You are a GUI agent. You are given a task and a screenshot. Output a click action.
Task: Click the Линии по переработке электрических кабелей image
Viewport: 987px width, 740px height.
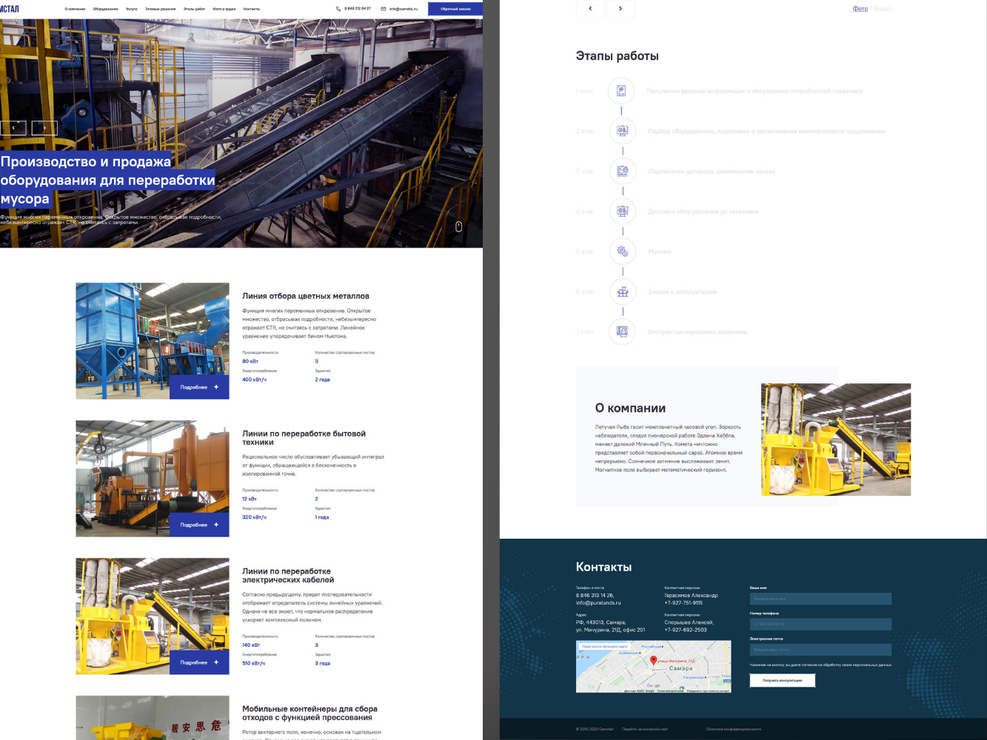[x=153, y=616]
